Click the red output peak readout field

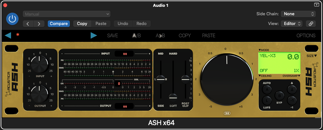point(124,106)
